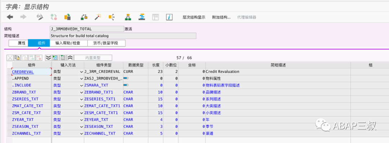Click the 简短描述 column header
The height and width of the screenshot is (143, 389).
pyautogui.click(x=278, y=65)
